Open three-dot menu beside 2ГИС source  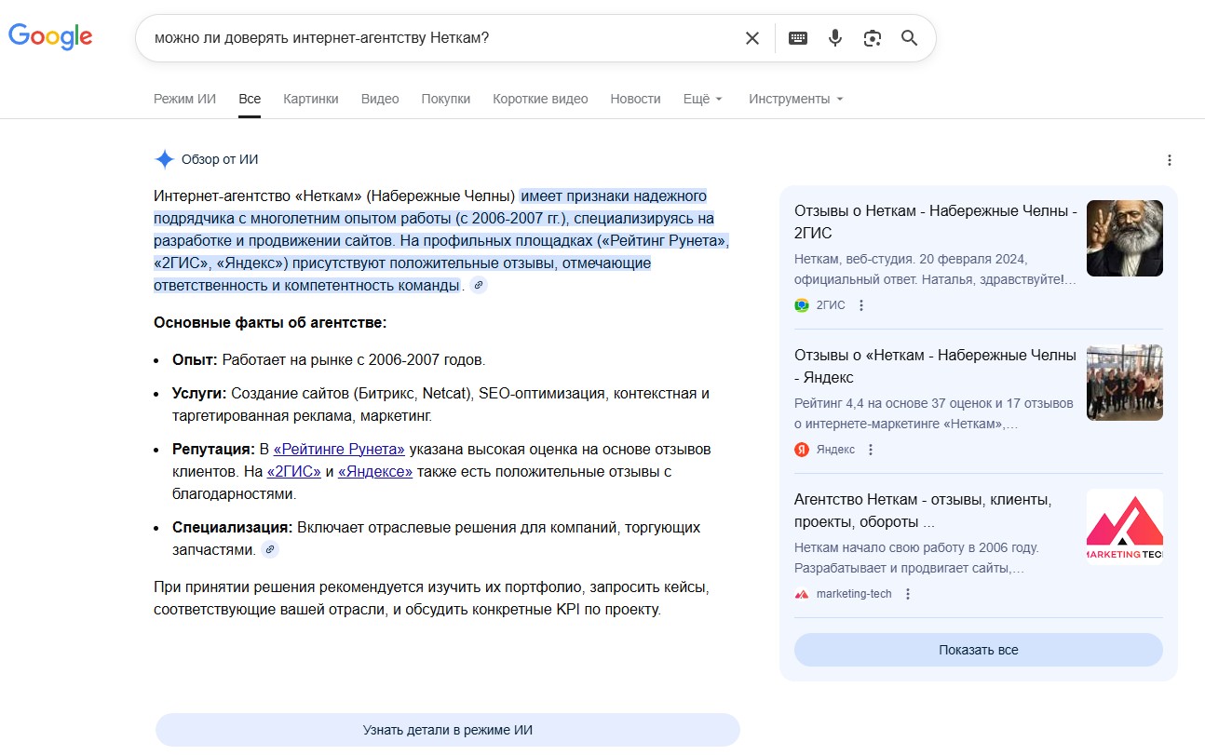tap(861, 305)
